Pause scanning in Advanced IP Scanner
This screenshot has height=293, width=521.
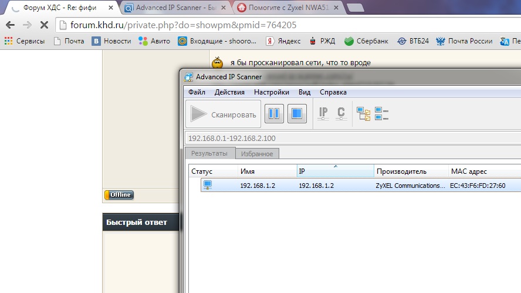point(274,114)
